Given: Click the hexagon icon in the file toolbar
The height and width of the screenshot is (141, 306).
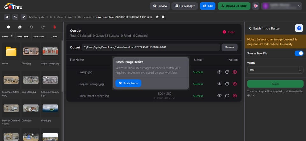Looking at the screenshot, I should pos(8,27).
